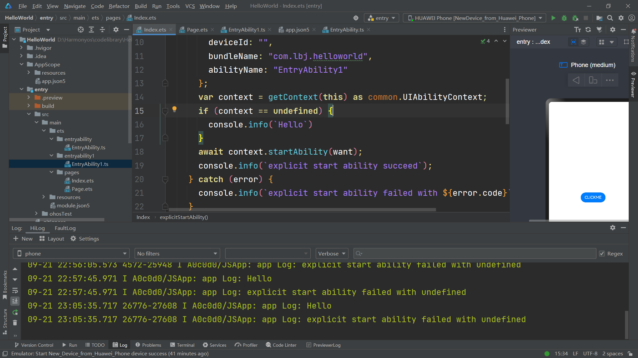
Task: Toggle scroll to end in log panel
Action: click(x=15, y=301)
